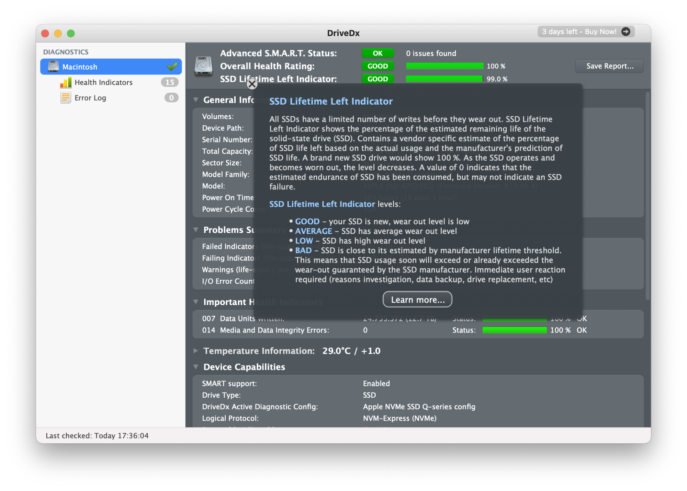This screenshot has height=491, width=687.
Task: Close the SSD Lifetime Left indicator popup
Action: point(254,84)
